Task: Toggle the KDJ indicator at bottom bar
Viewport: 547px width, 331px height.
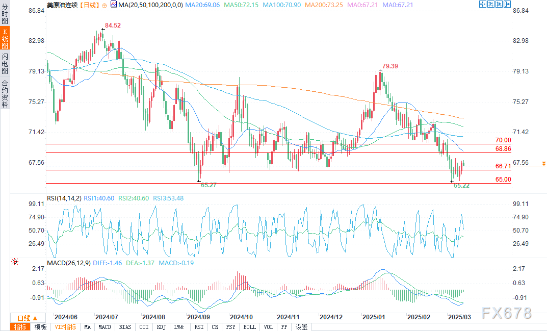Action: tap(161, 327)
